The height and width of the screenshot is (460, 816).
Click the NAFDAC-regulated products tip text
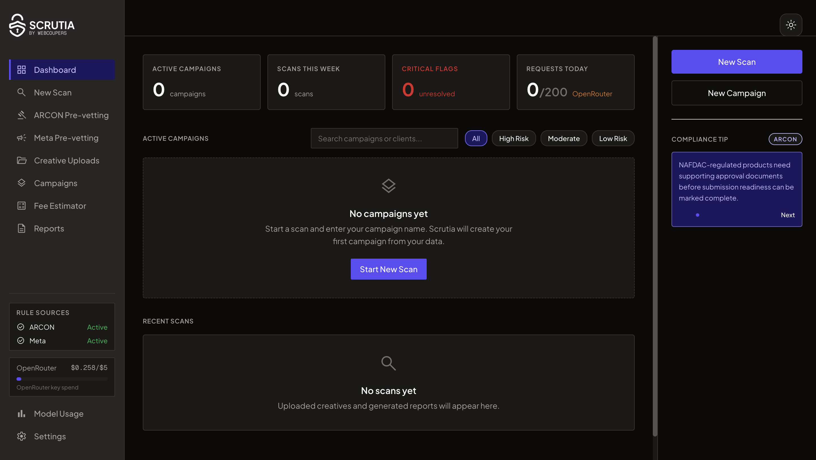[736, 181]
